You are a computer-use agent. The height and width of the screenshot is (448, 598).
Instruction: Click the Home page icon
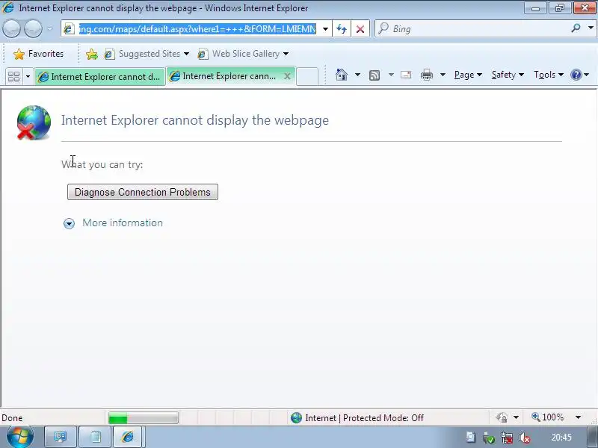[342, 75]
